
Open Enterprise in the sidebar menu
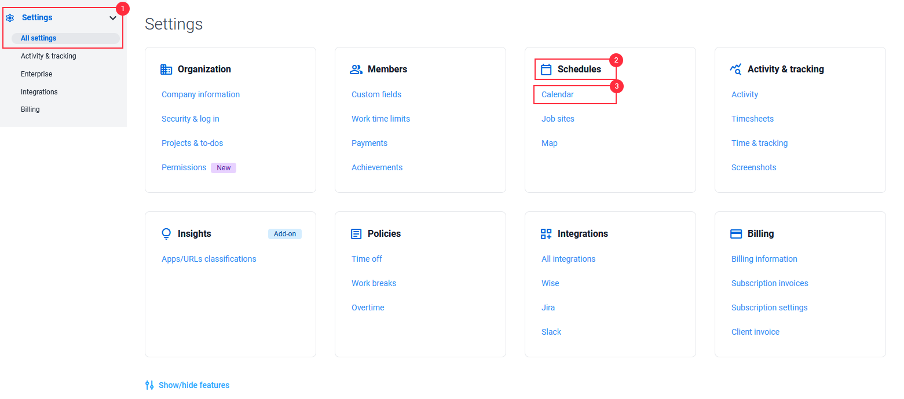36,74
